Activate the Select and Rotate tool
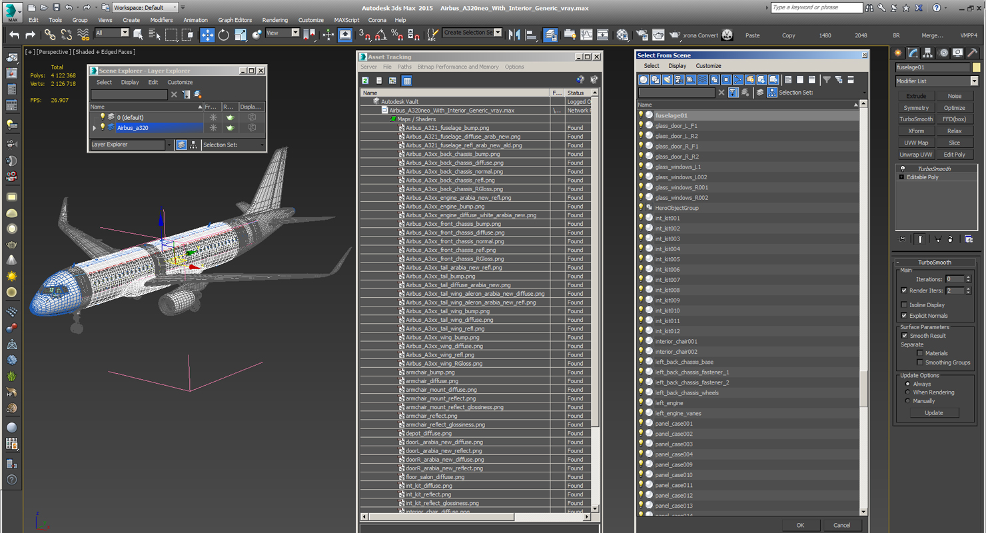 pos(224,35)
